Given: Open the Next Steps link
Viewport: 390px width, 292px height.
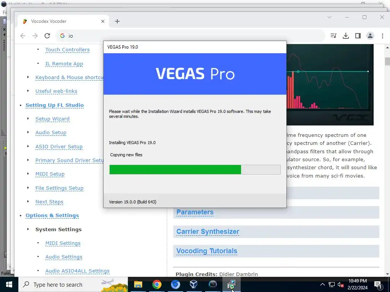Looking at the screenshot, I should pos(49,202).
